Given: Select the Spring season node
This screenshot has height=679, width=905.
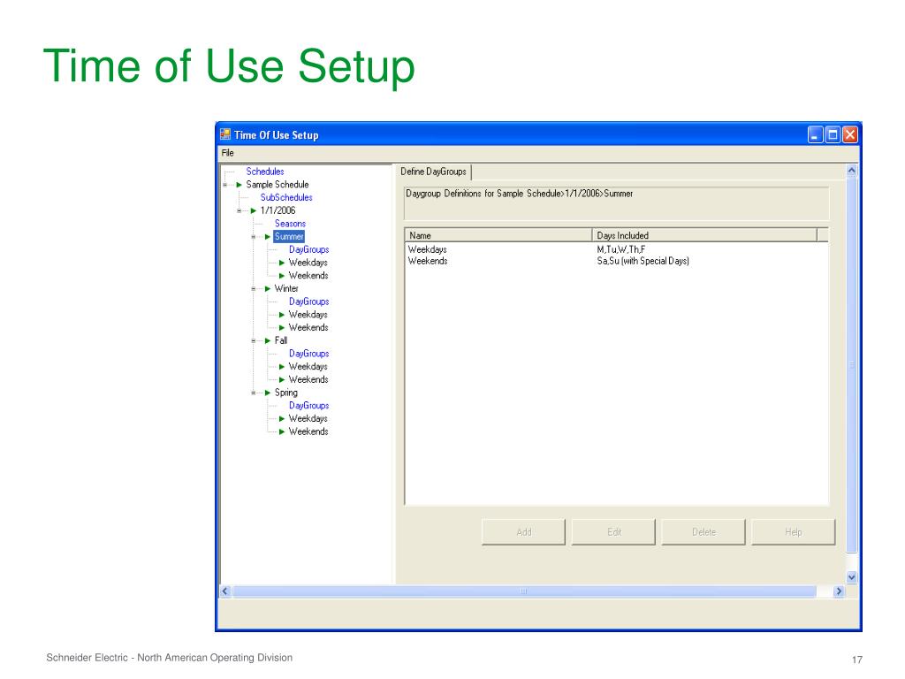Looking at the screenshot, I should click(x=285, y=393).
